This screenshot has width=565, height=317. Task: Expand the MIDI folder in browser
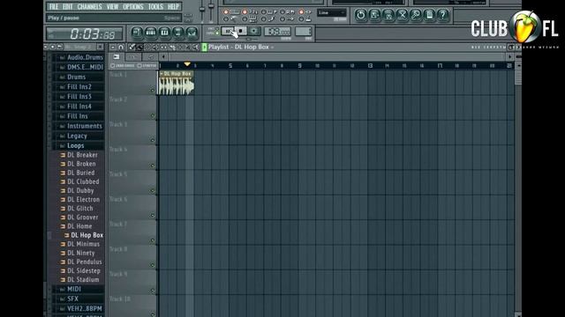tap(74, 289)
